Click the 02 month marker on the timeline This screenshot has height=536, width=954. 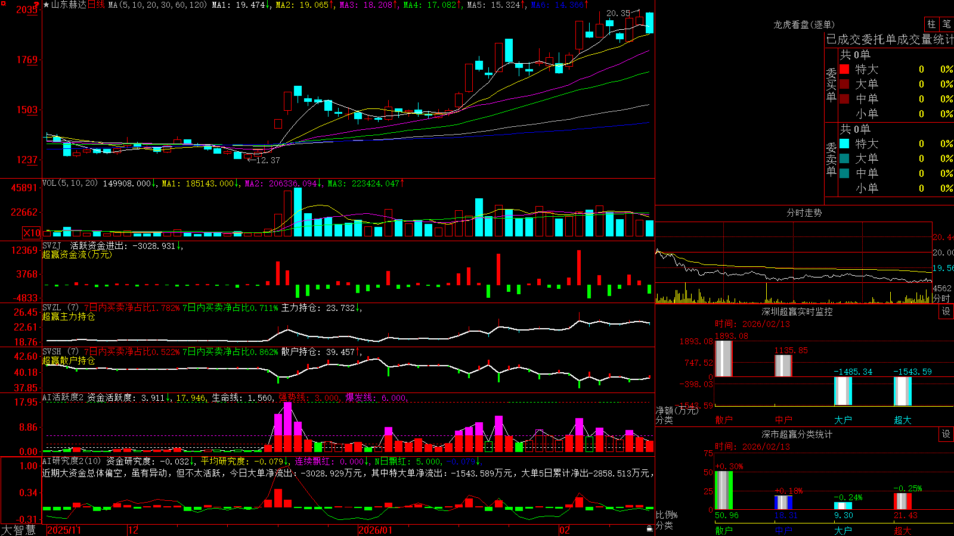tap(565, 530)
